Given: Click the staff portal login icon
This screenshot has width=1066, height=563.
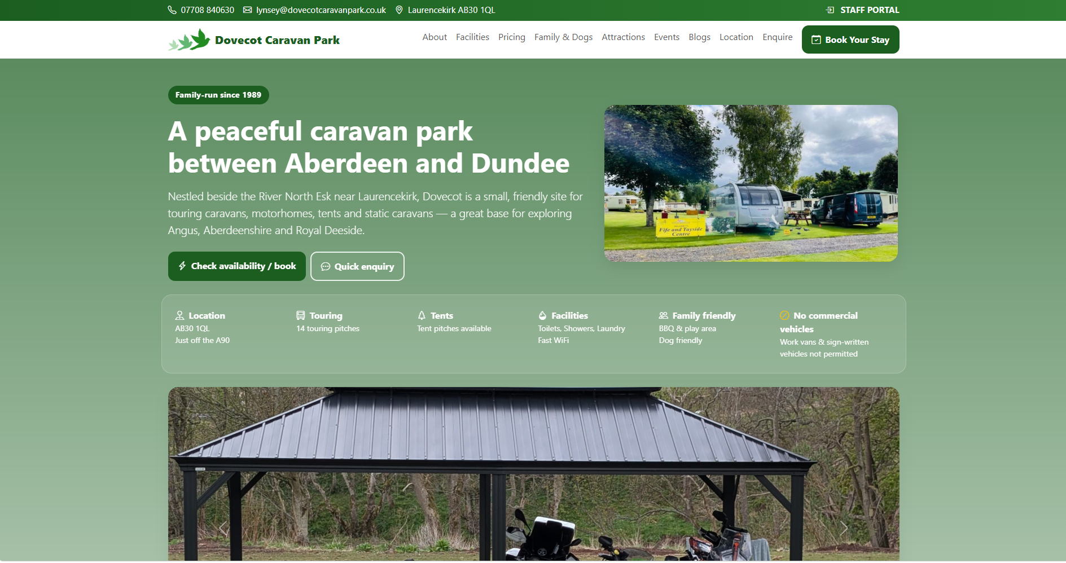Looking at the screenshot, I should point(830,10).
